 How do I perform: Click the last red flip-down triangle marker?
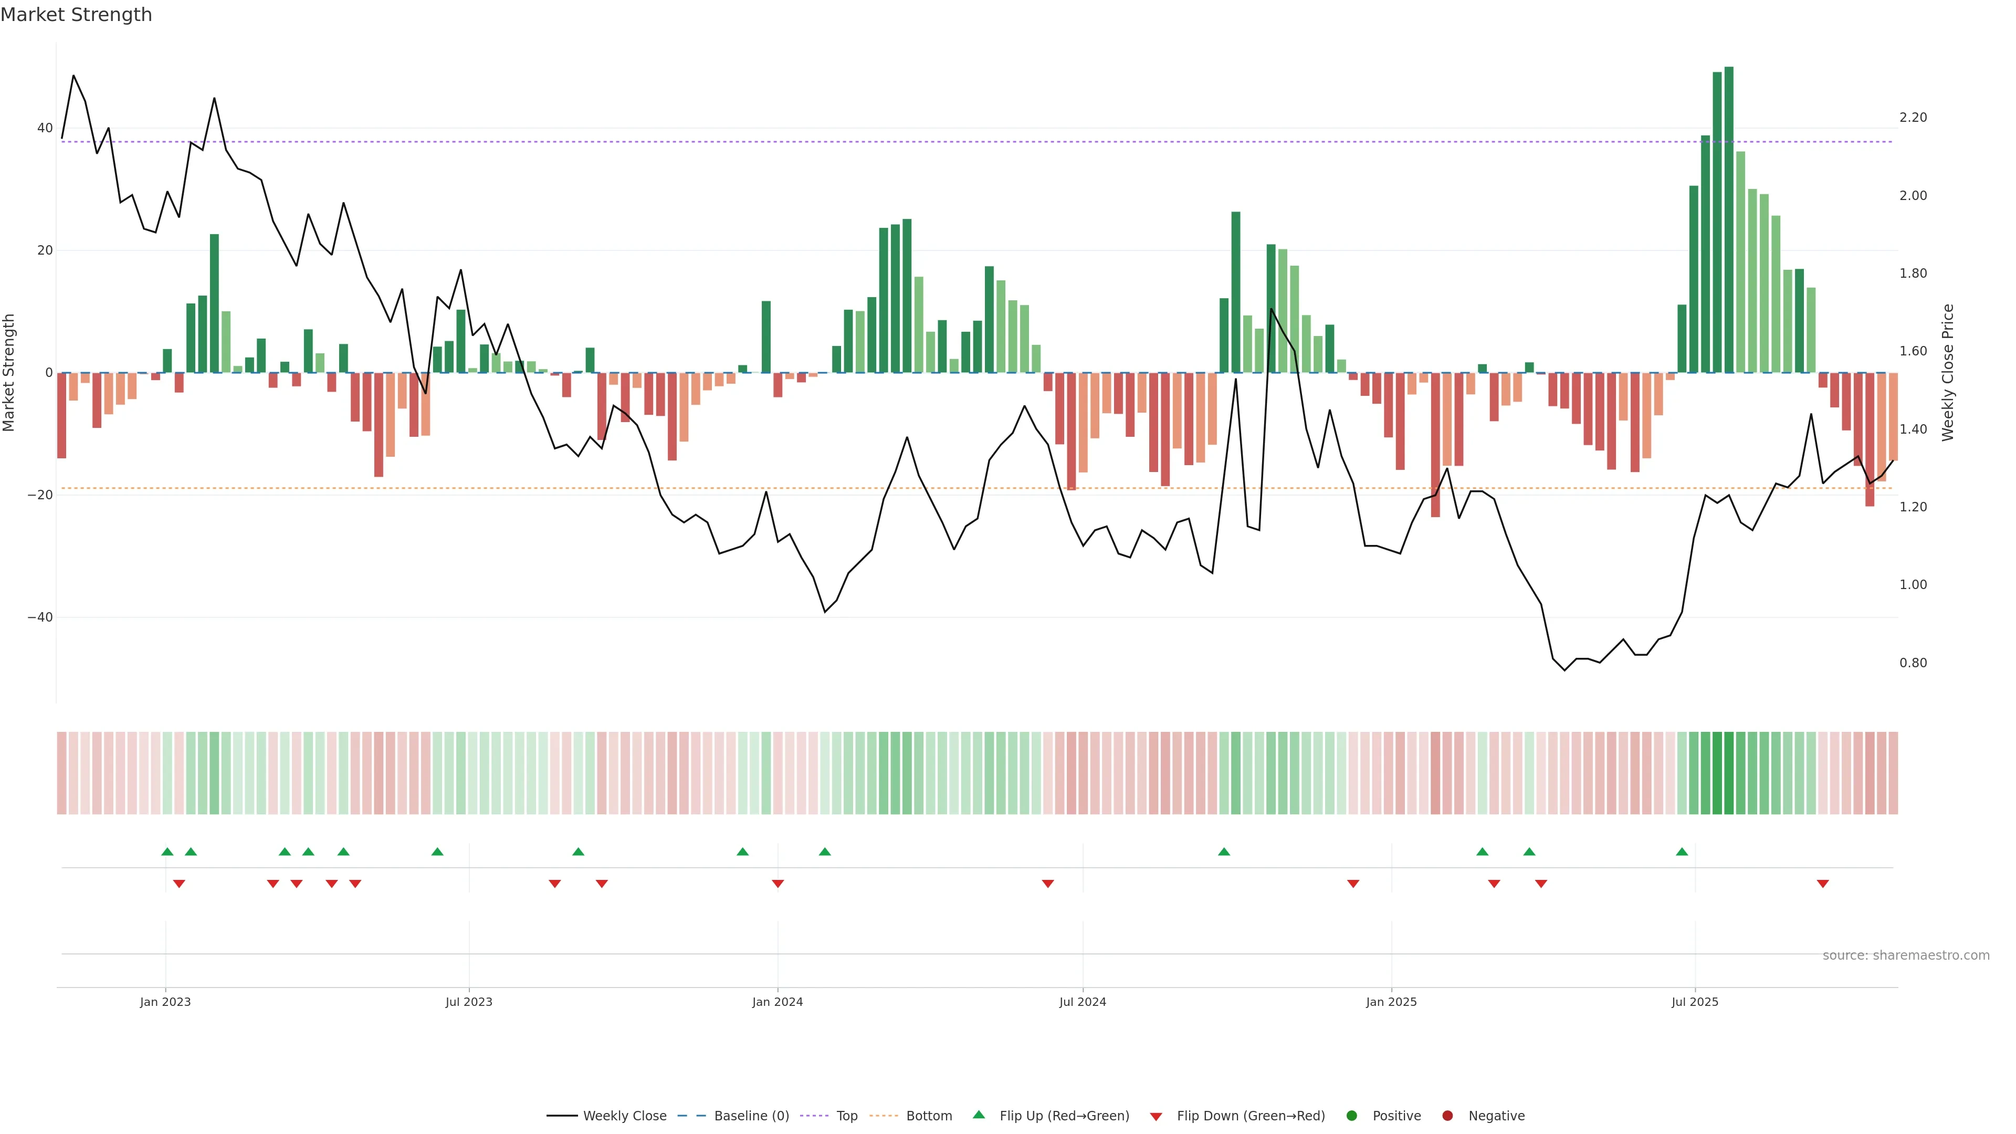coord(1823,884)
